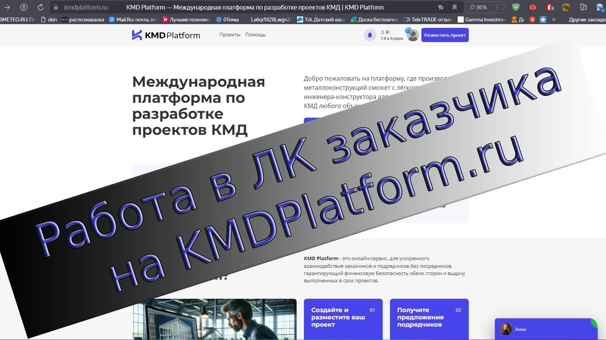Open the TeleTRADE отзывы bookmark
The height and width of the screenshot is (340, 606).
click(428, 19)
